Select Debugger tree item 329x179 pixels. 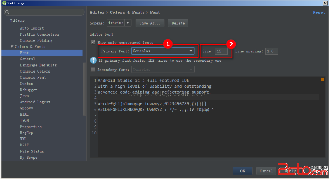(x=29, y=89)
